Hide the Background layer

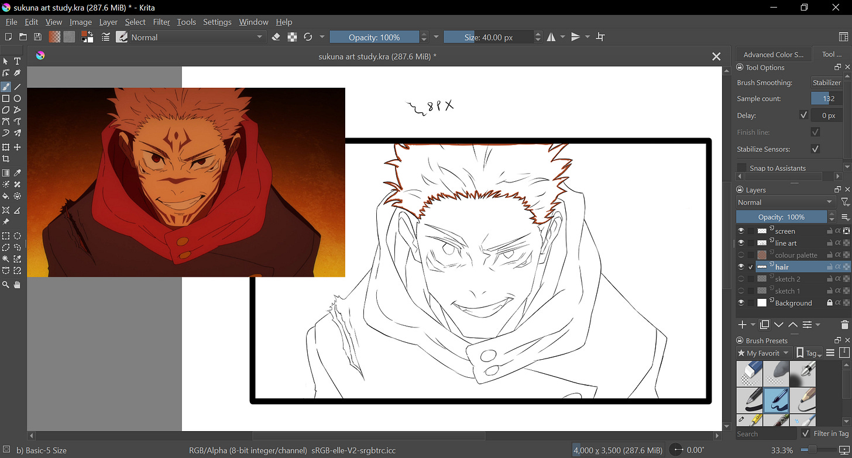(741, 303)
